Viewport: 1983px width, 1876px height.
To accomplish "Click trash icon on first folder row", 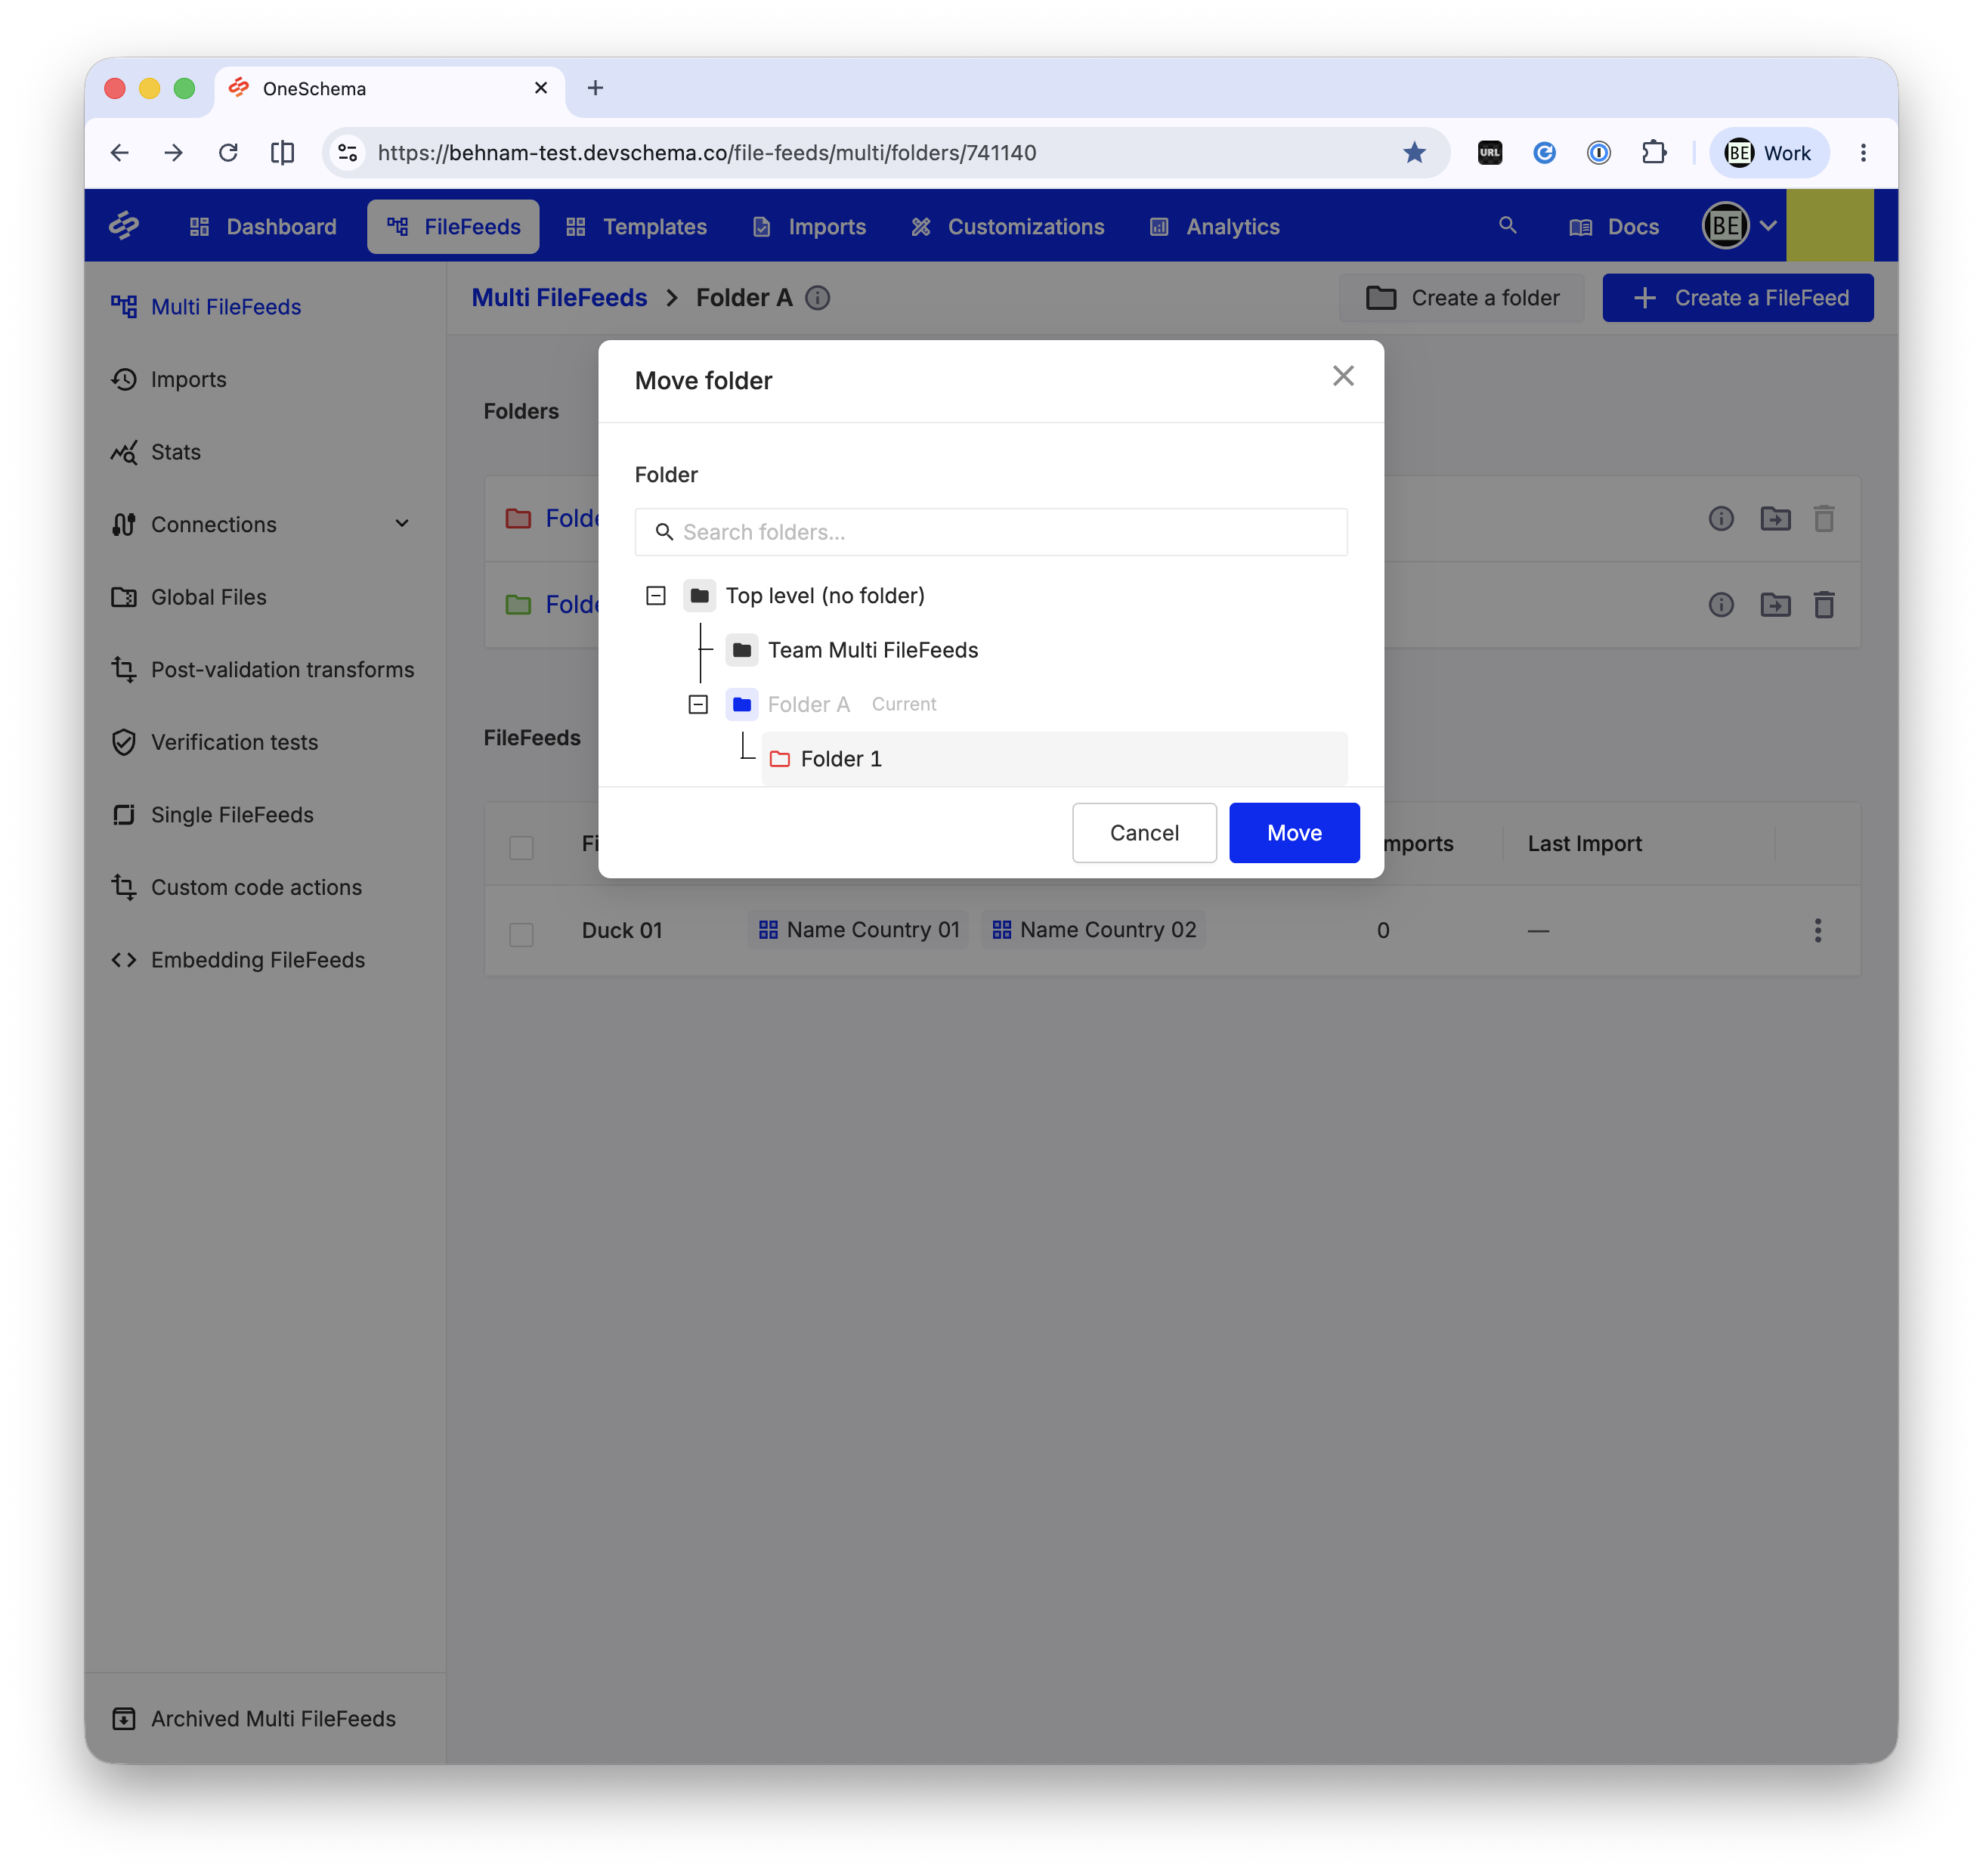I will (x=1824, y=519).
